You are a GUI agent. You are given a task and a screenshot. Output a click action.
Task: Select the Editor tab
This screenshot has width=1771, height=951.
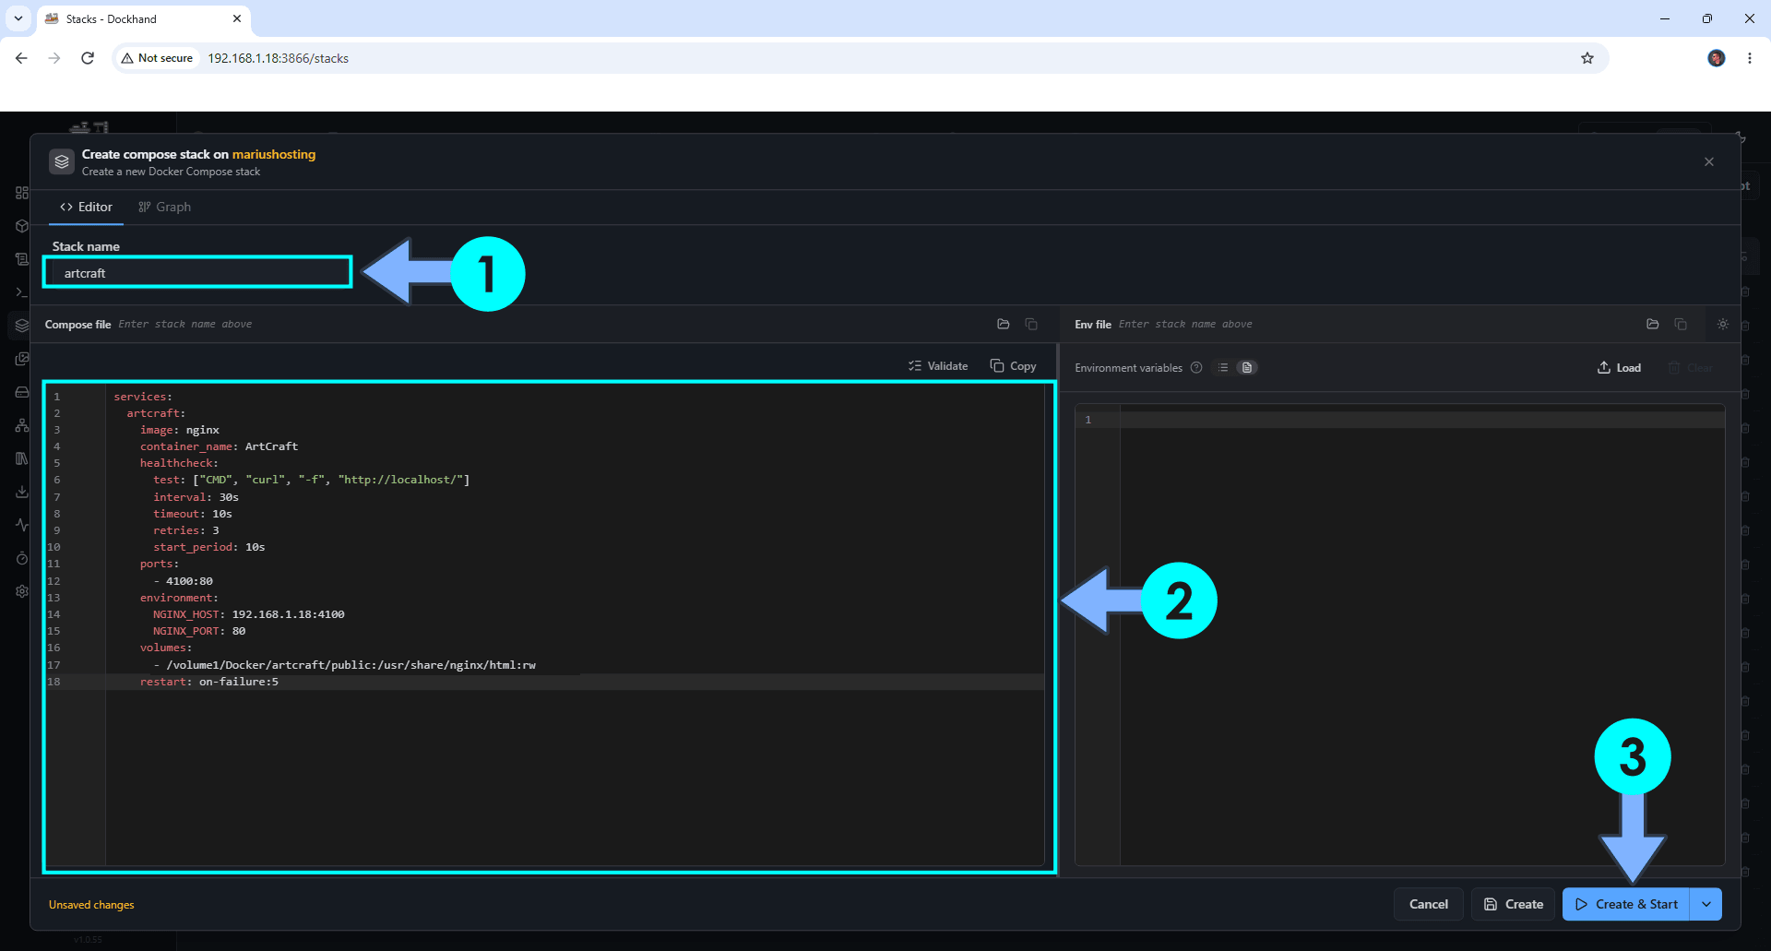pos(86,207)
